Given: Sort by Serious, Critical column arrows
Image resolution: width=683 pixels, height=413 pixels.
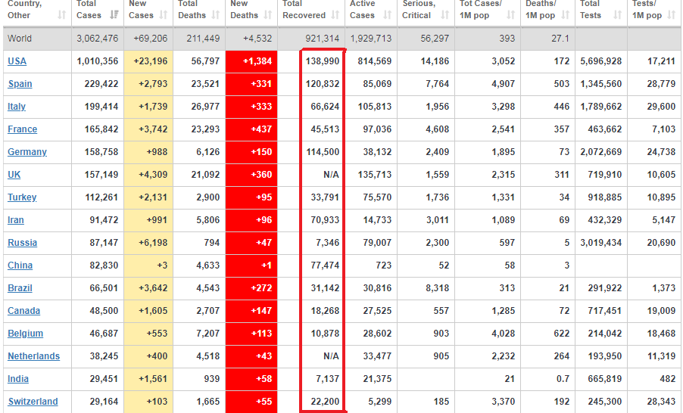Looking at the screenshot, I should 444,15.
